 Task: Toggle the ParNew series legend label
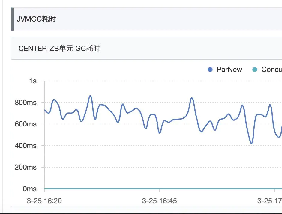[x=229, y=70]
